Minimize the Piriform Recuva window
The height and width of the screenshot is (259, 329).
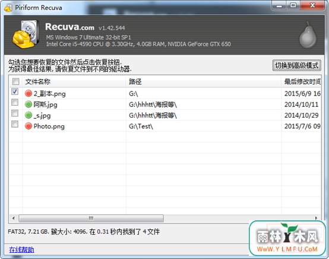[x=279, y=6]
